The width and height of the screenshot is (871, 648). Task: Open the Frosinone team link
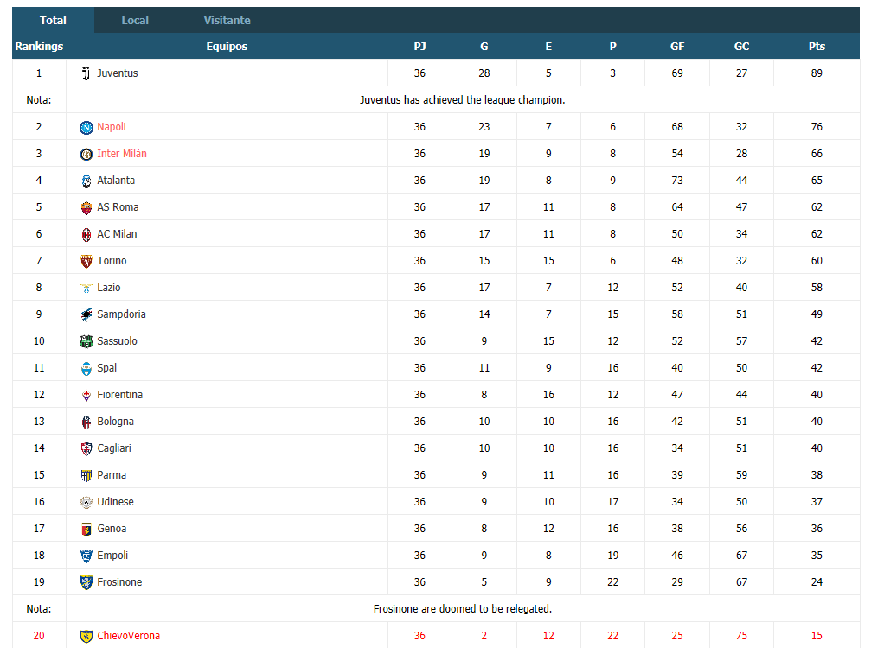119,582
